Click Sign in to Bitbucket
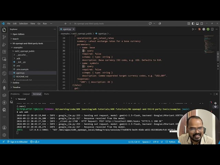220x165 pixels. [18, 142]
